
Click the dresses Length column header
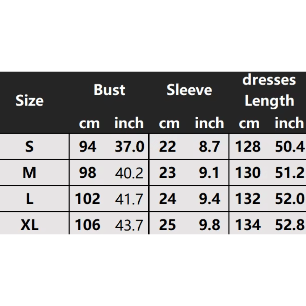[x=269, y=90]
